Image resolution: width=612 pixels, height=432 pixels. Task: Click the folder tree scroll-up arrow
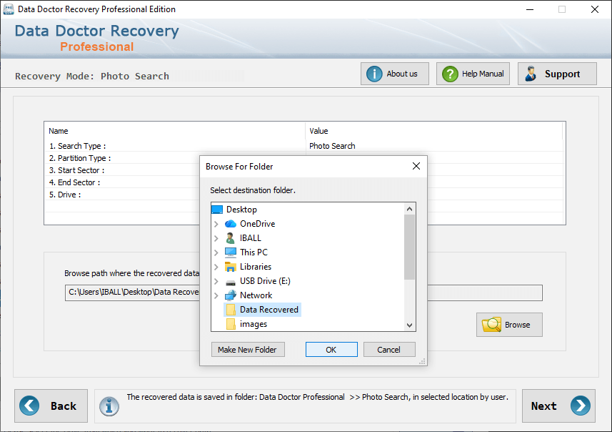(x=409, y=209)
